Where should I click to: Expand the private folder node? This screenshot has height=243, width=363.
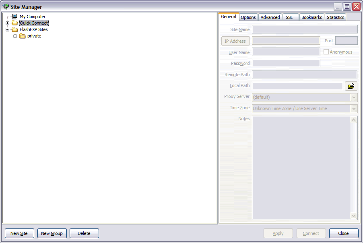[x=15, y=36]
